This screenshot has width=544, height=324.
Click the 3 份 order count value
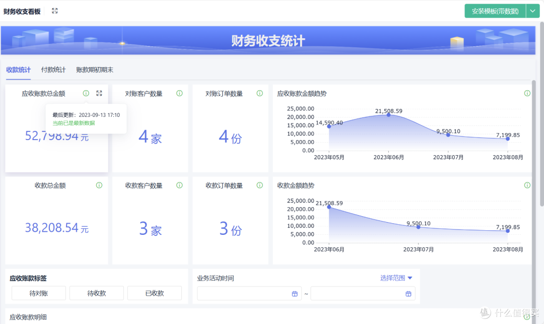(x=230, y=229)
